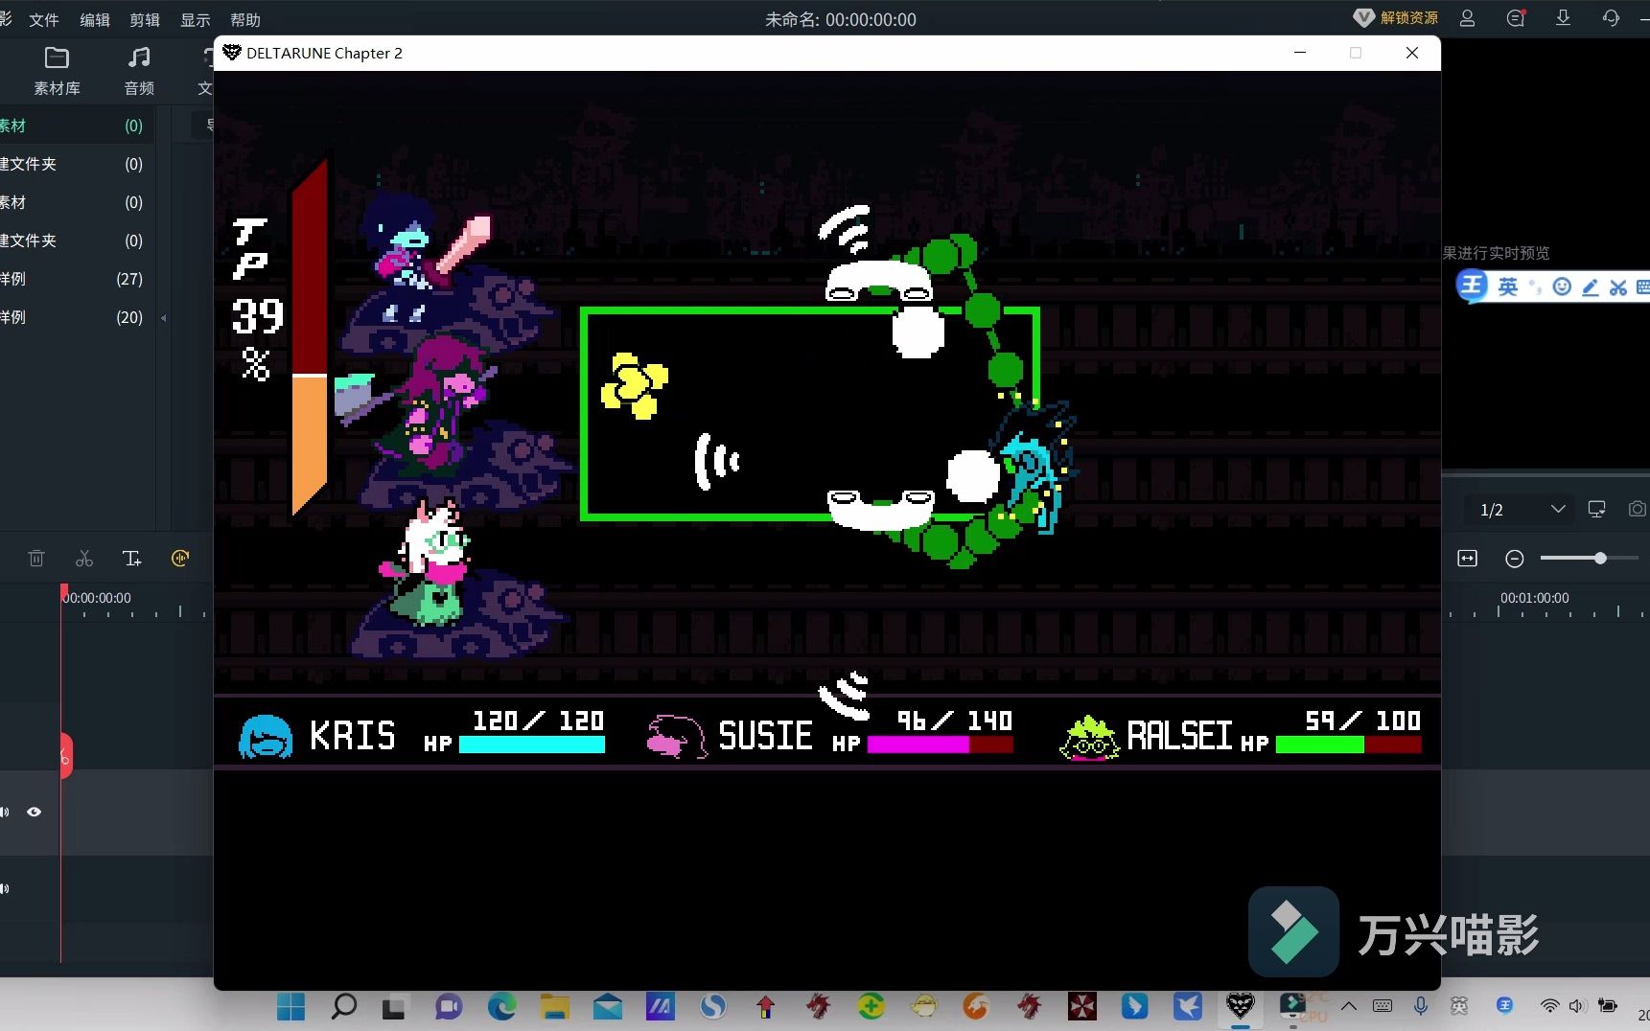The image size is (1650, 1031).
Task: Click the add text icon in timeline toolbar
Action: 132,558
